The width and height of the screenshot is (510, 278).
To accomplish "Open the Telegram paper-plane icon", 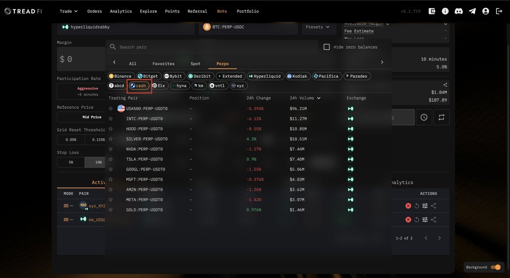I will (x=472, y=11).
